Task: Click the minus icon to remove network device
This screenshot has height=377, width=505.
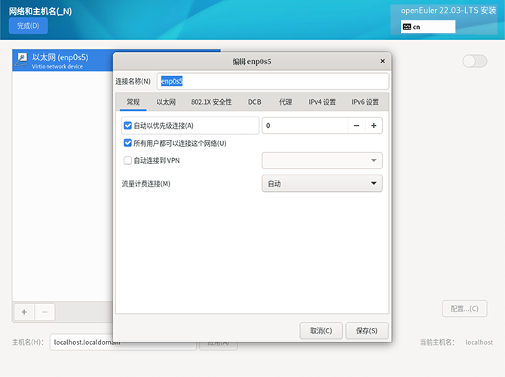Action: (44, 311)
